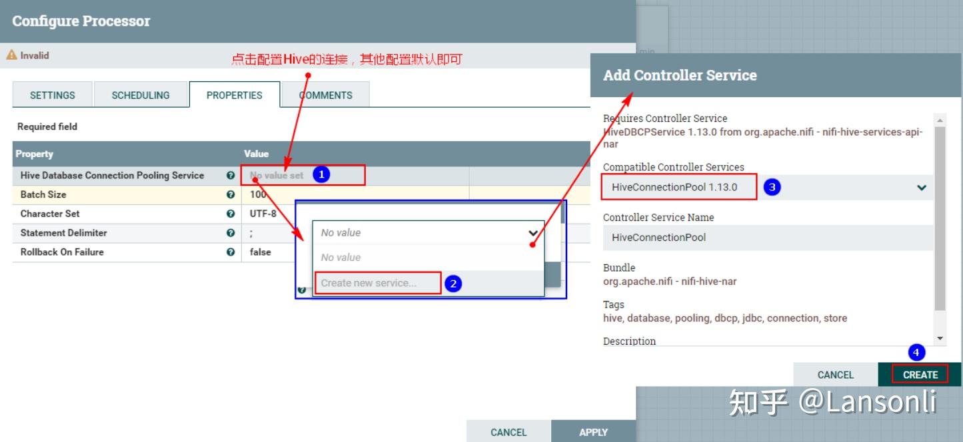Click the help icon beside Character Set
The height and width of the screenshot is (442, 963).
tap(231, 214)
